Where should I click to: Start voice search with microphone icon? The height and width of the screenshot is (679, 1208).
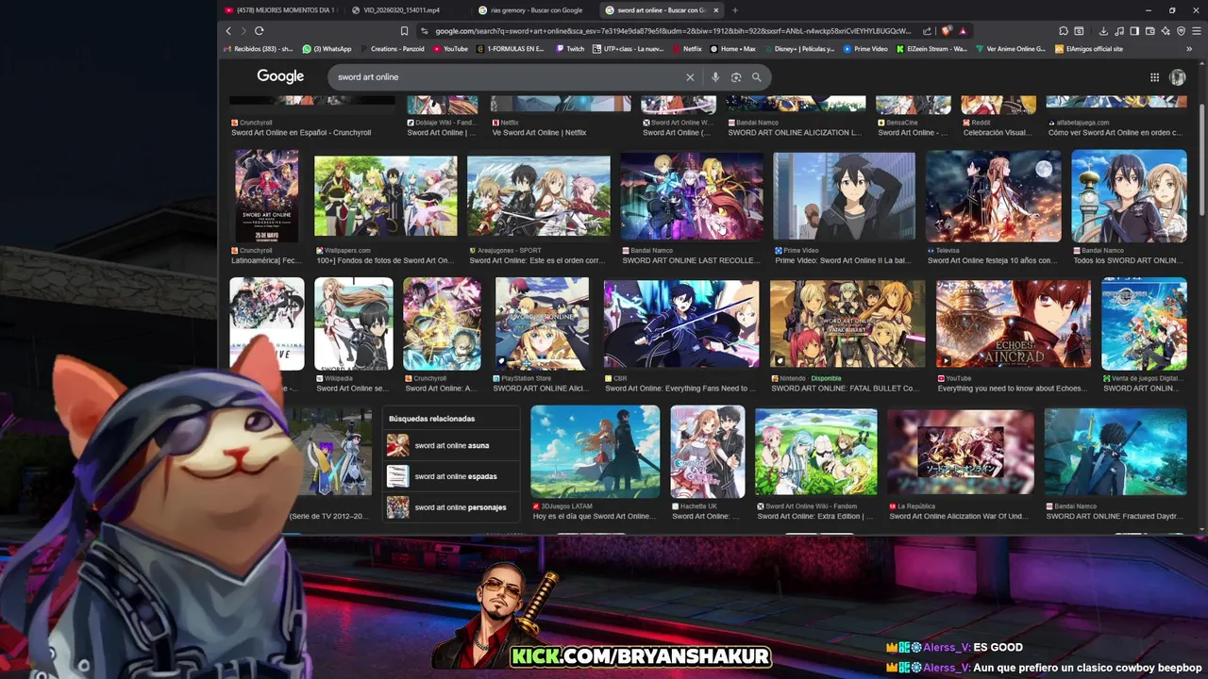coord(715,77)
